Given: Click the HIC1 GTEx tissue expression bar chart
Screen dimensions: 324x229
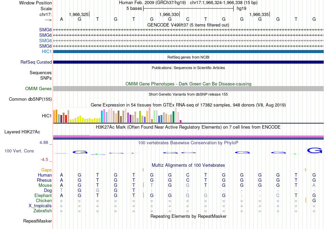Looking at the screenshot, I should pos(117,115).
